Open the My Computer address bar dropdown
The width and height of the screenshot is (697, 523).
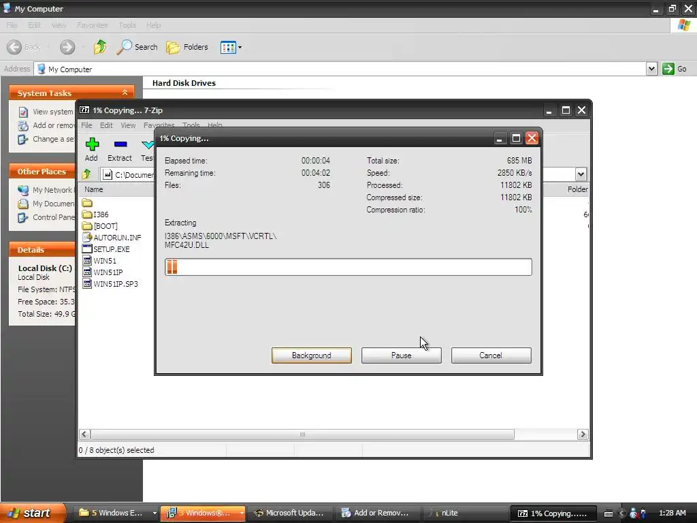pyautogui.click(x=651, y=69)
